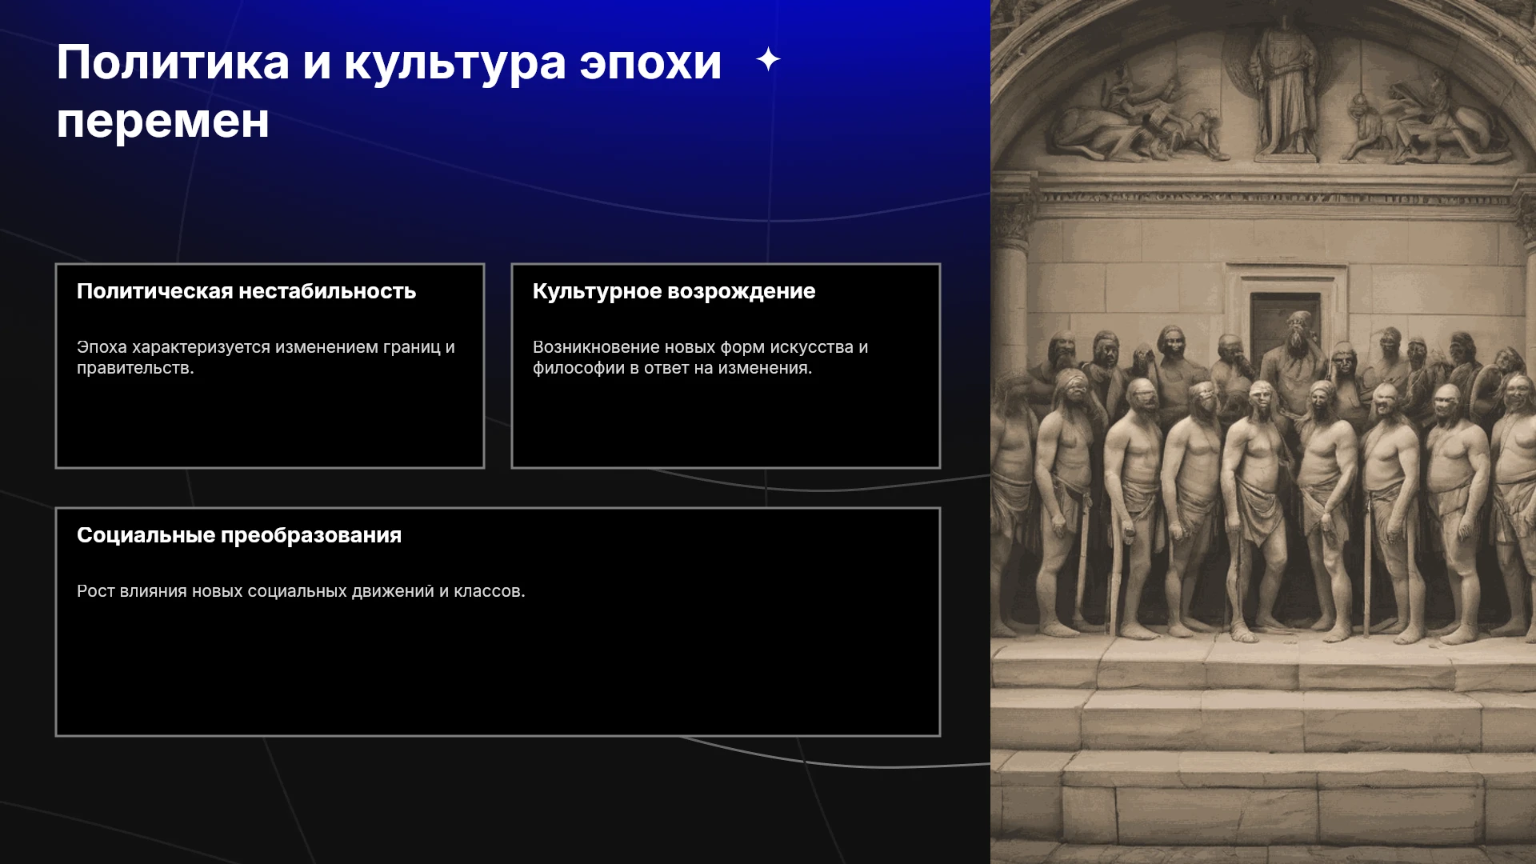Click the heading 'Политическая нестабильность'

(x=246, y=291)
